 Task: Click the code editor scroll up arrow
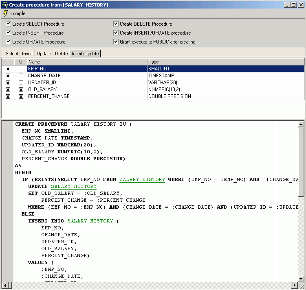tap(301, 124)
